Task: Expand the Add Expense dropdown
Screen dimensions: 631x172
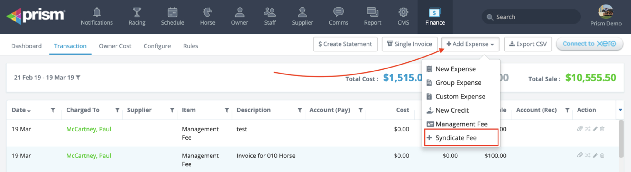Action: (x=470, y=44)
